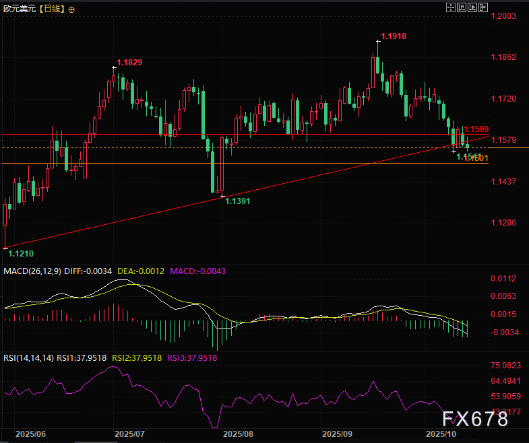Click the 1.1599 price label
Viewport: 529px width, 443px height.
[x=476, y=129]
